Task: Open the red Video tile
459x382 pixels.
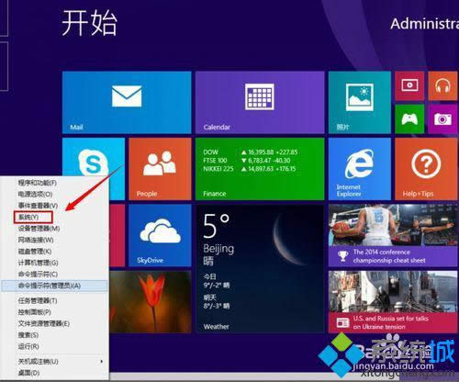Action: 409,85
